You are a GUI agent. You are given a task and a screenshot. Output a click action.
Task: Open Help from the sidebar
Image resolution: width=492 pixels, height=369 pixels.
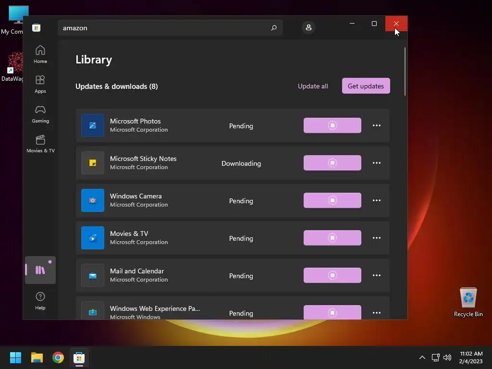point(40,301)
